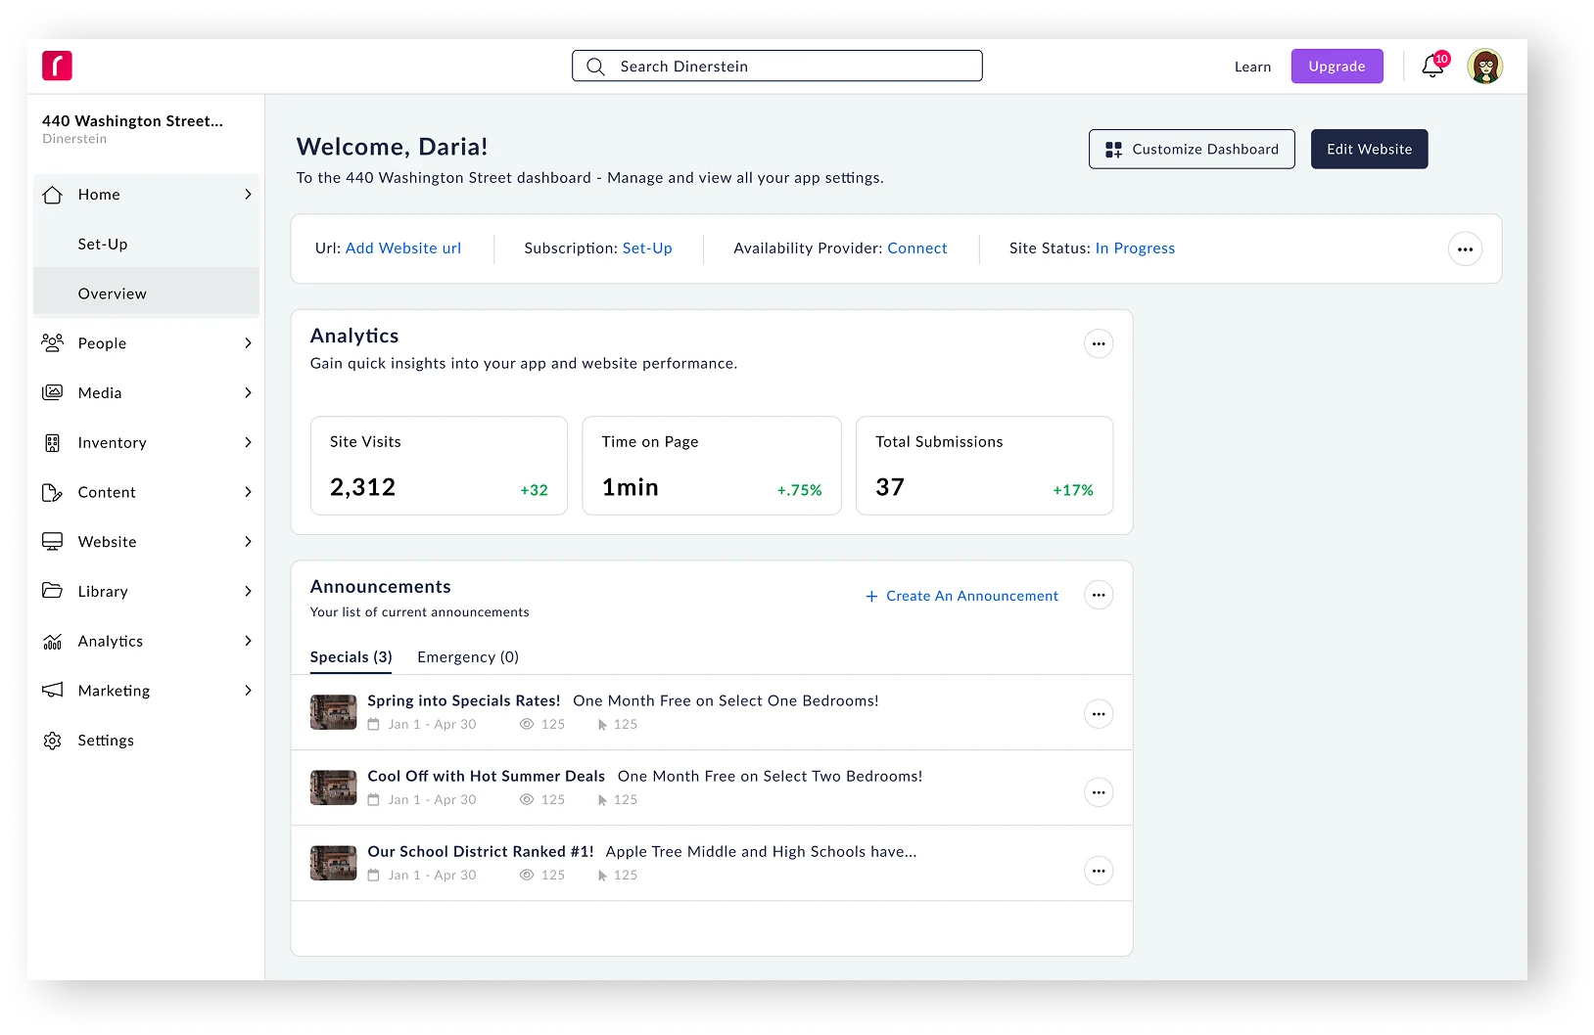Click the Content edit-document icon
This screenshot has width=1594, height=1035.
53,492
